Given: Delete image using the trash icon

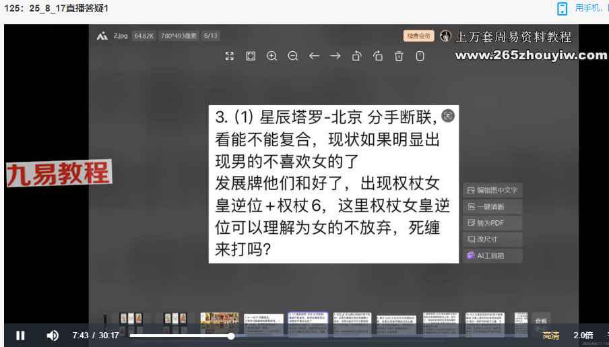Looking at the screenshot, I should tap(399, 57).
